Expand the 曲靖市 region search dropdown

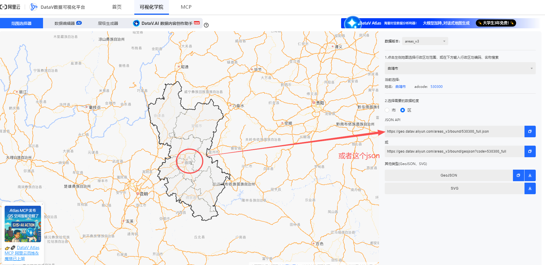point(460,68)
